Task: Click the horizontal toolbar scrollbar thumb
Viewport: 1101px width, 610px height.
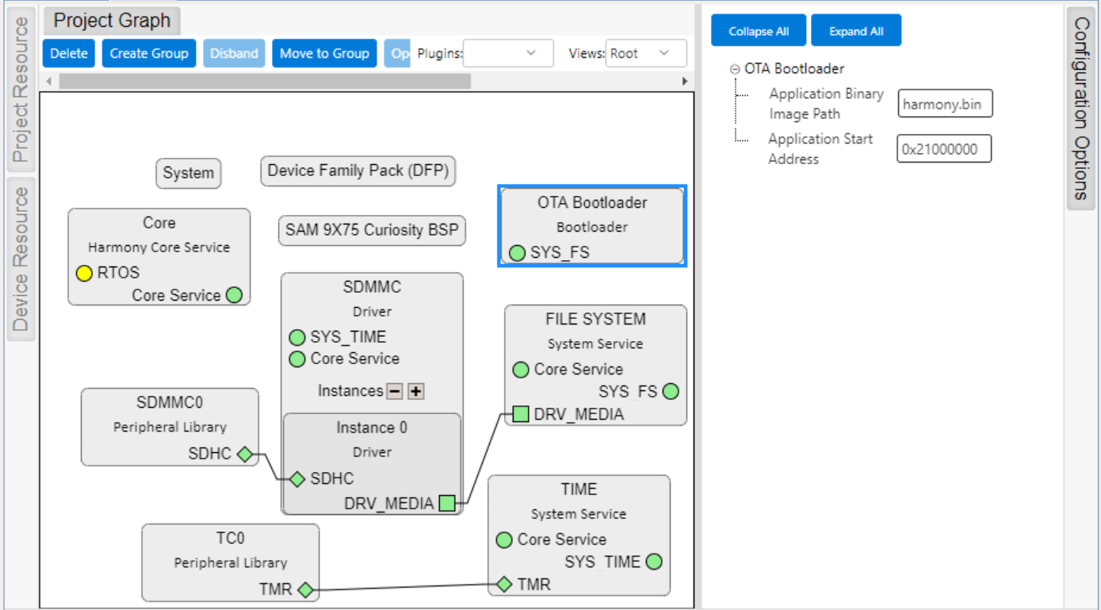Action: pos(264,81)
